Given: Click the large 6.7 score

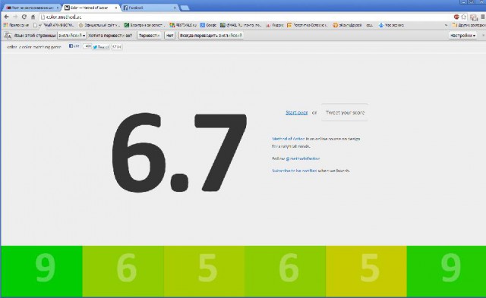Looking at the screenshot, I should tap(179, 152).
